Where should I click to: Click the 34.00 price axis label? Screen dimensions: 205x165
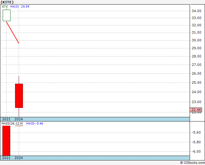tap(196, 11)
